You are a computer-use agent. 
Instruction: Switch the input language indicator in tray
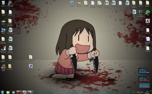tap(133, 92)
